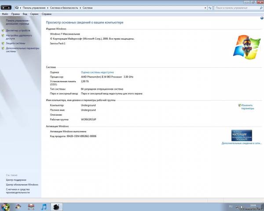Click the genuine Microsoft software badge

242,135
